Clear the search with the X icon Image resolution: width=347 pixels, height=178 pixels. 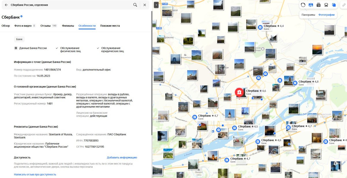[145, 5]
